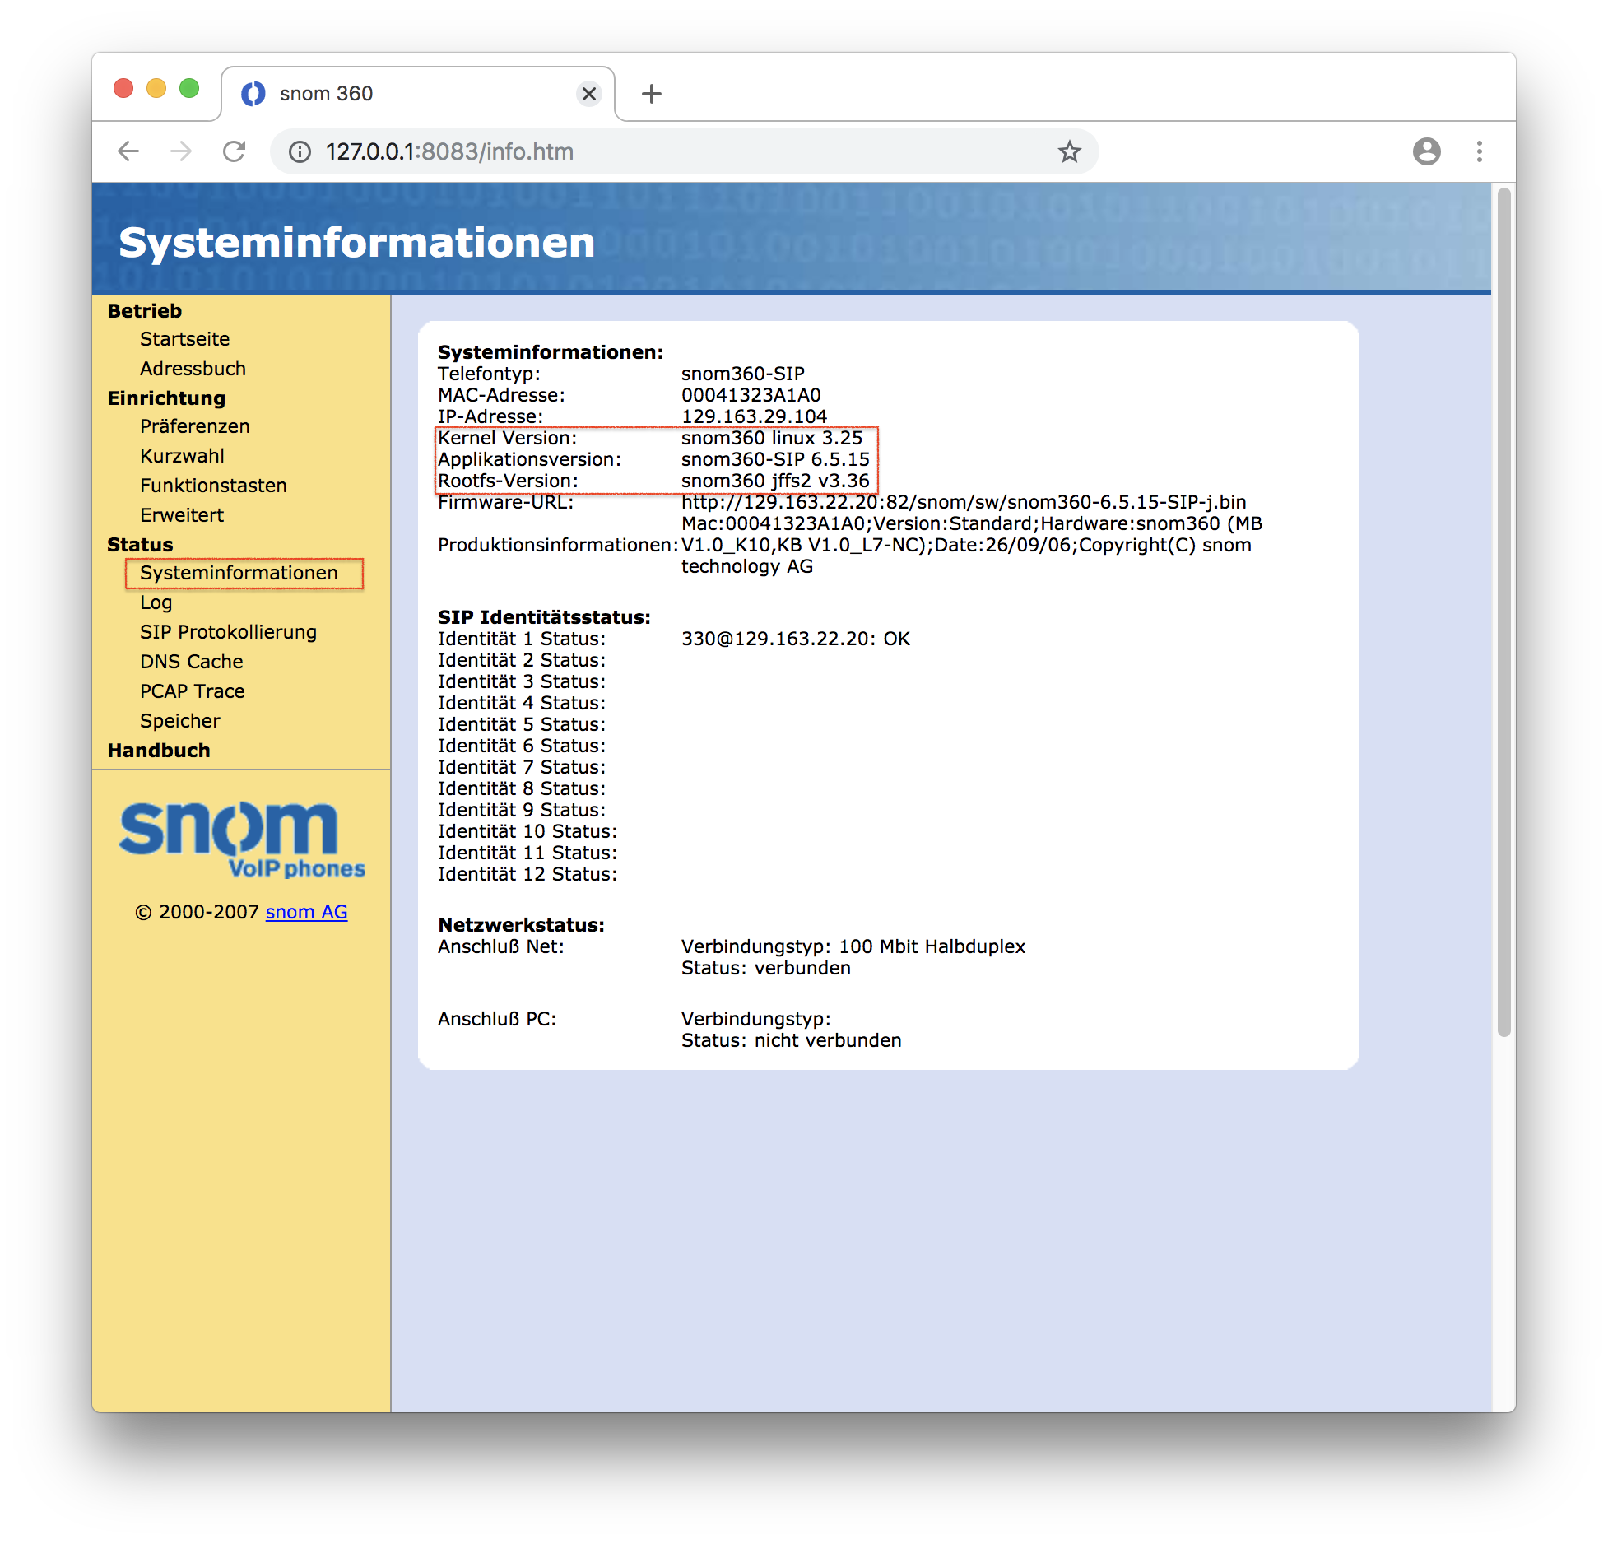The image size is (1608, 1544).
Task: Bookmark the page via the star icon
Action: tap(1069, 151)
